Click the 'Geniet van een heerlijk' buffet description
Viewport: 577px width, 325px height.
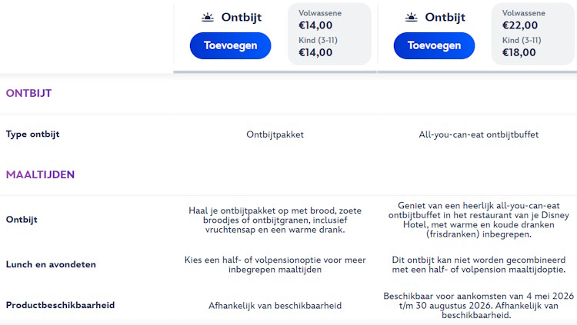[479, 220]
